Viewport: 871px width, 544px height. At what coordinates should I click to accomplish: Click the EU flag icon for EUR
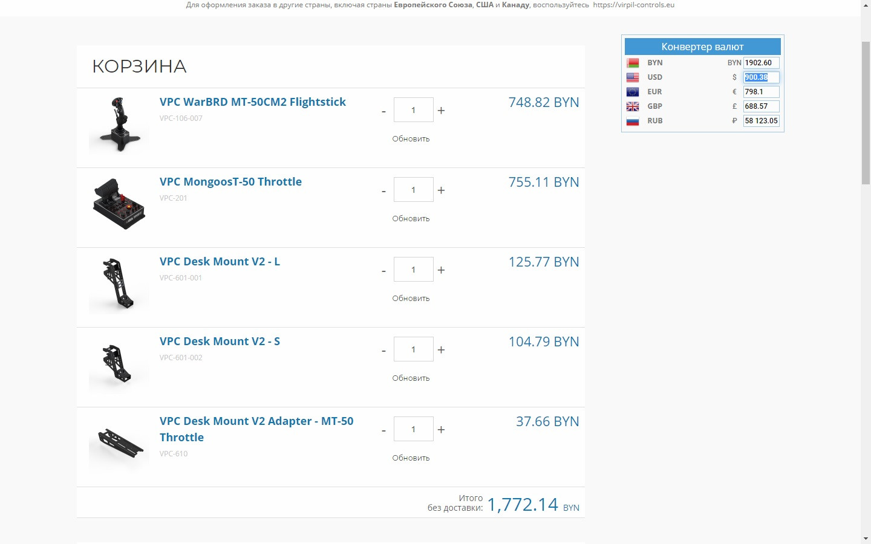(633, 92)
